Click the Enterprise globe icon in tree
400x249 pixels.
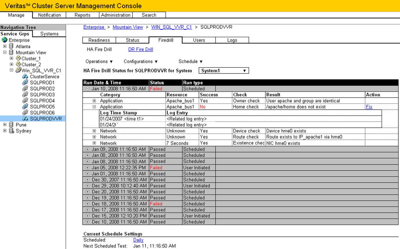[x=5, y=40]
